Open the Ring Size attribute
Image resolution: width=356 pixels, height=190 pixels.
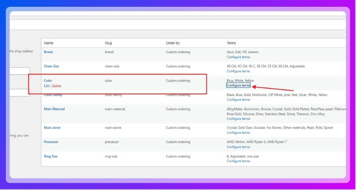coord(51,156)
